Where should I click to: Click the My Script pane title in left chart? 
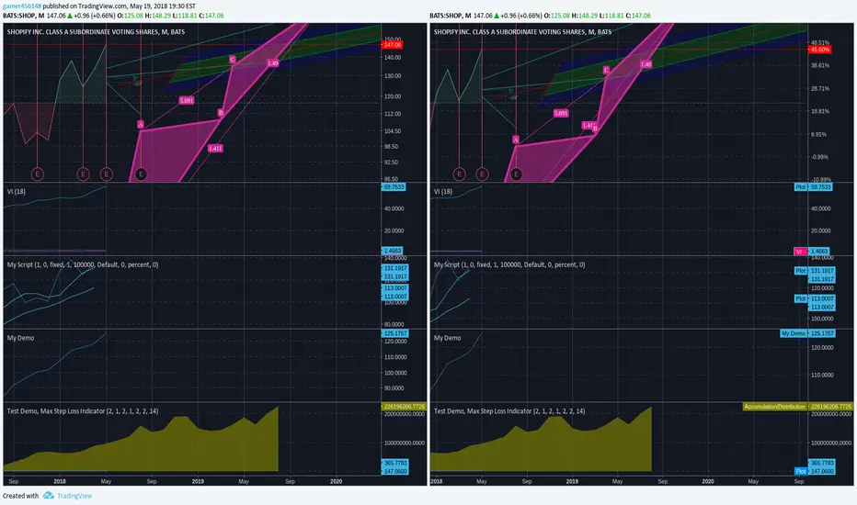tap(83, 264)
